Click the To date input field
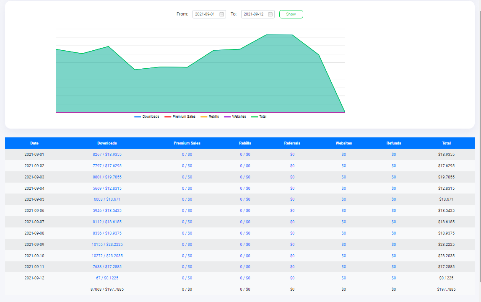The image size is (481, 302). click(254, 14)
